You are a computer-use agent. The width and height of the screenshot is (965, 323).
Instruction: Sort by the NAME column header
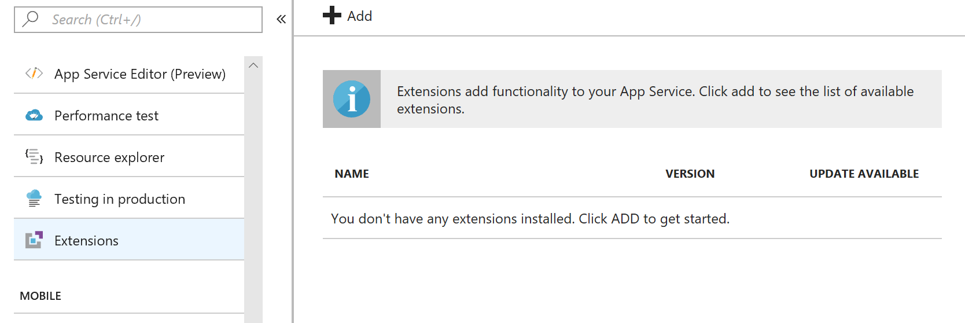click(x=352, y=174)
